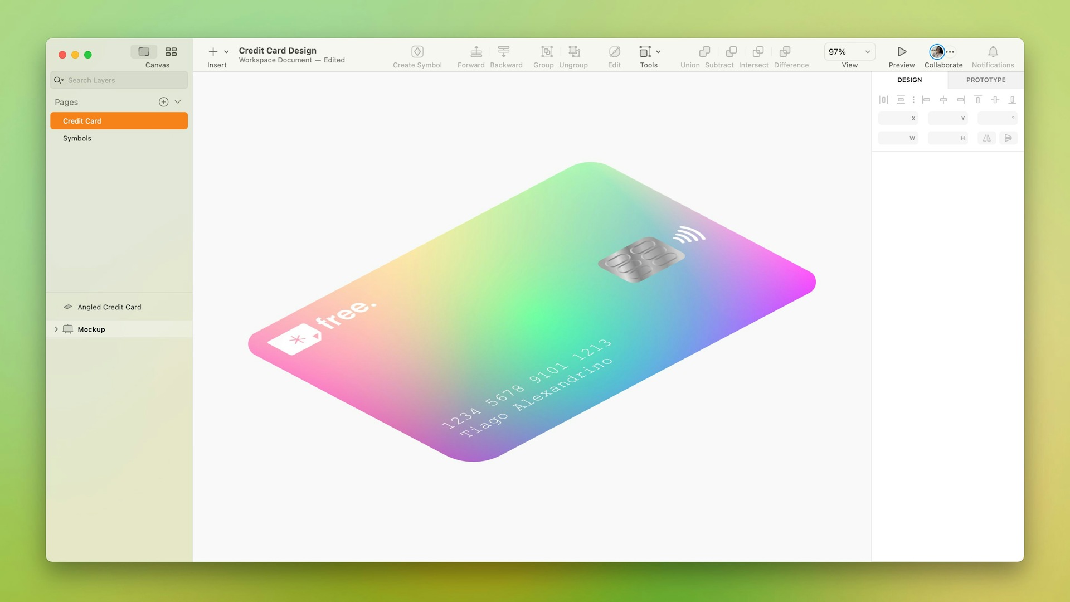Open the Insert menu plus icon
Screen dimensions: 1070x602
point(213,51)
